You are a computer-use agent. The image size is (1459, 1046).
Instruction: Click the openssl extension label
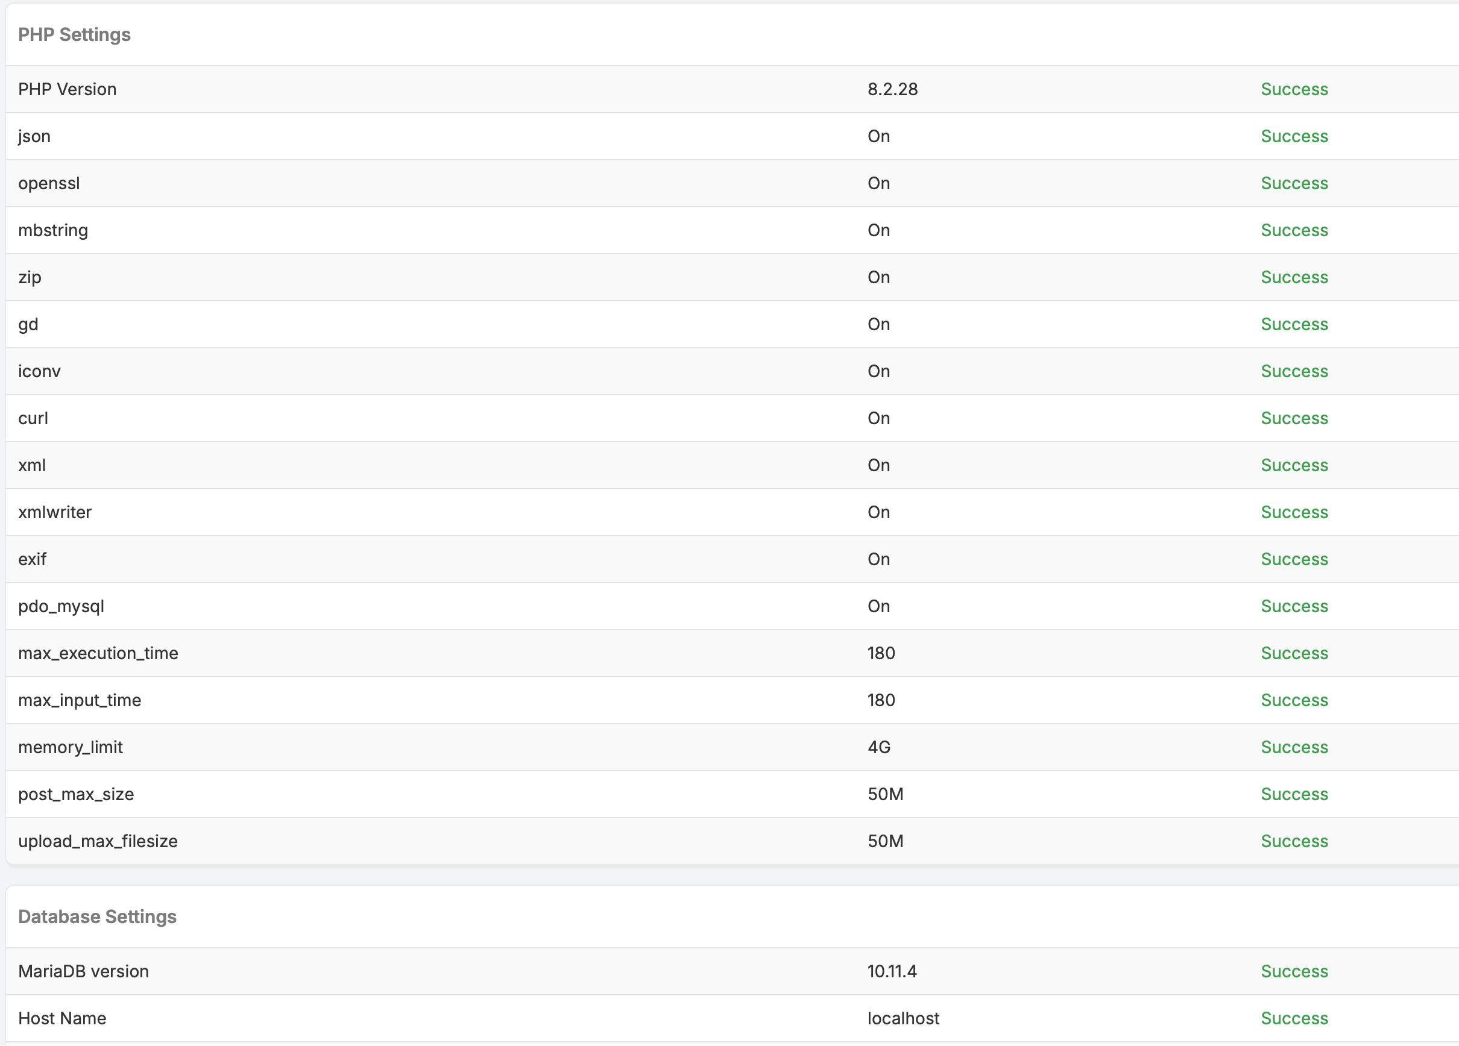[49, 183]
